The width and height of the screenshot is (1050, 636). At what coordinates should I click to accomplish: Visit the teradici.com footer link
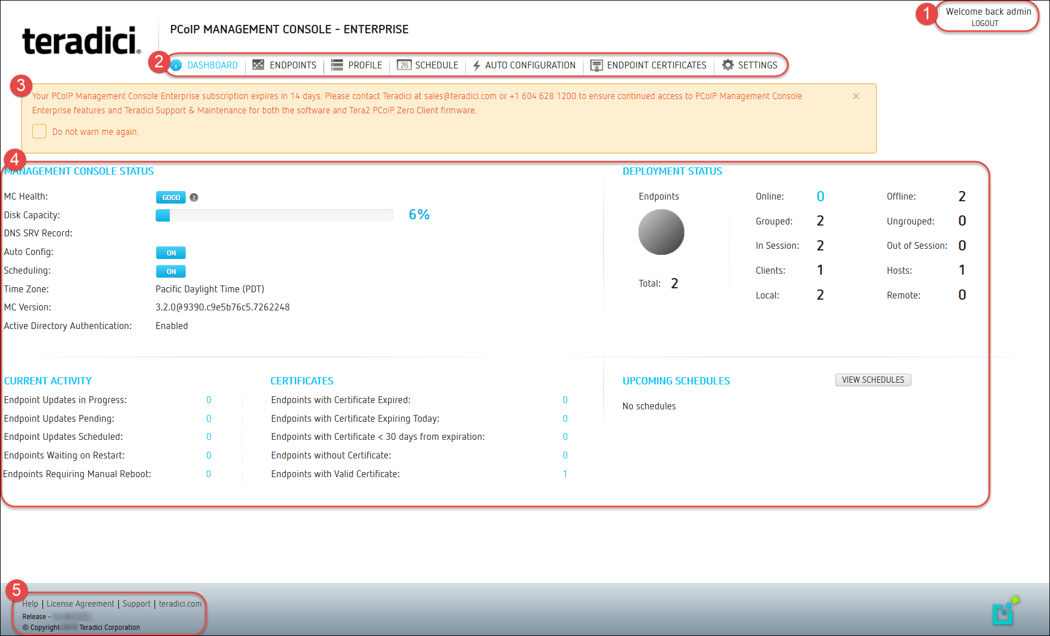180,604
